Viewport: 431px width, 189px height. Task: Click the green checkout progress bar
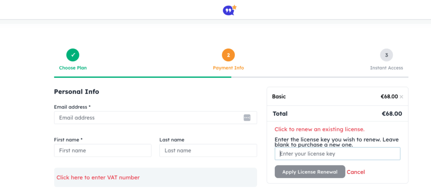(x=142, y=77)
